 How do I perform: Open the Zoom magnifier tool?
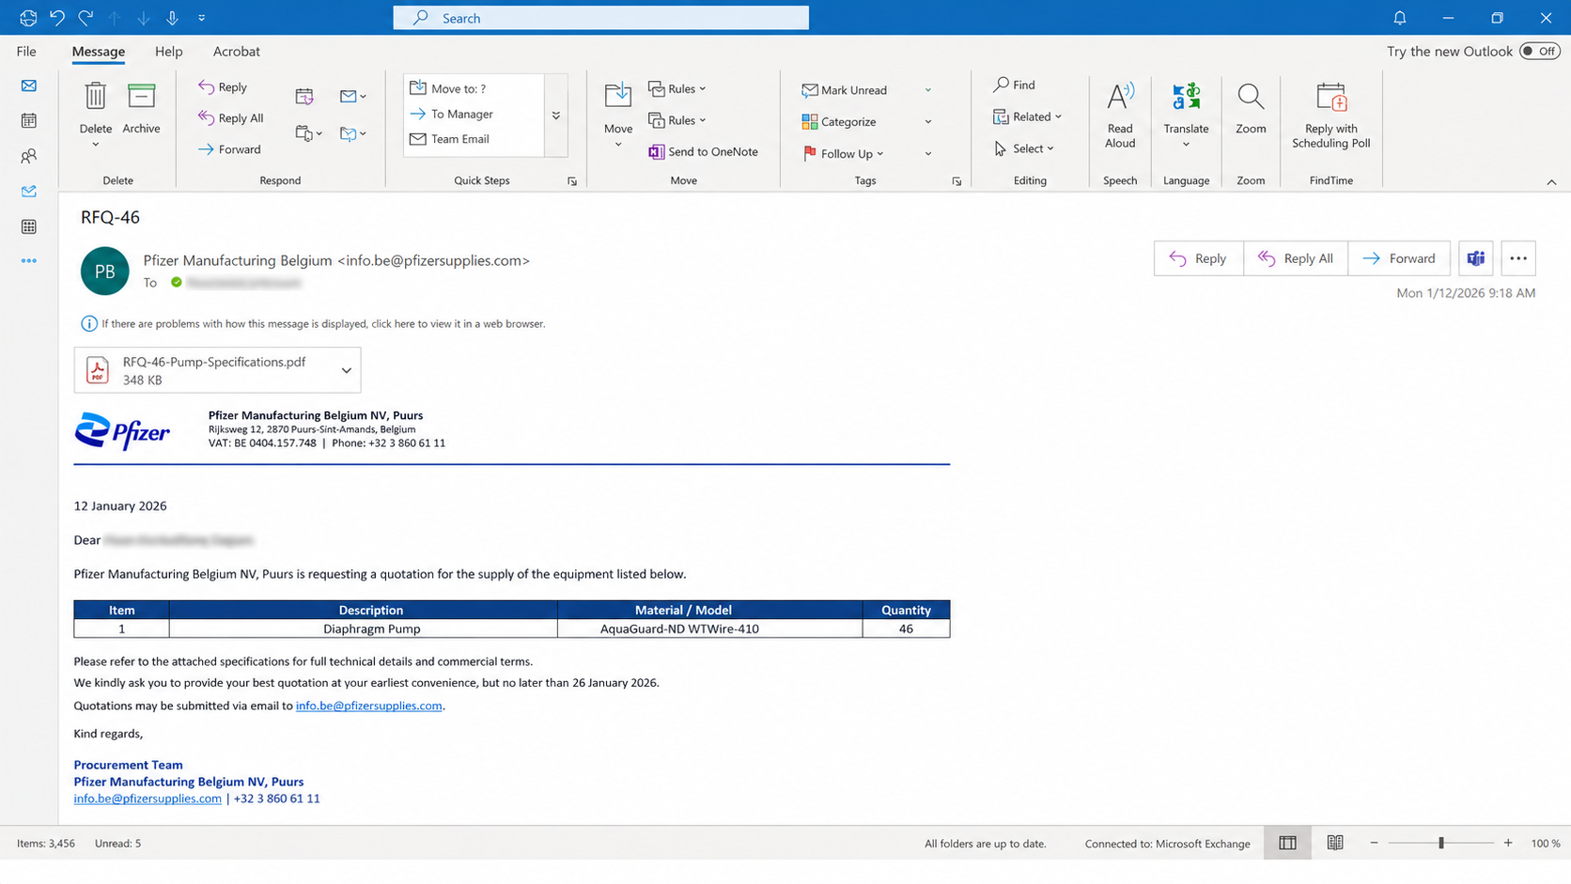1251,108
